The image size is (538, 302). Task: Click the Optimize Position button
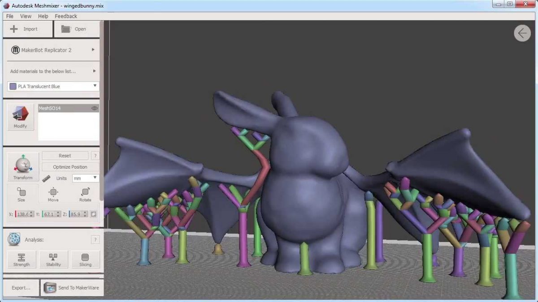click(x=69, y=166)
